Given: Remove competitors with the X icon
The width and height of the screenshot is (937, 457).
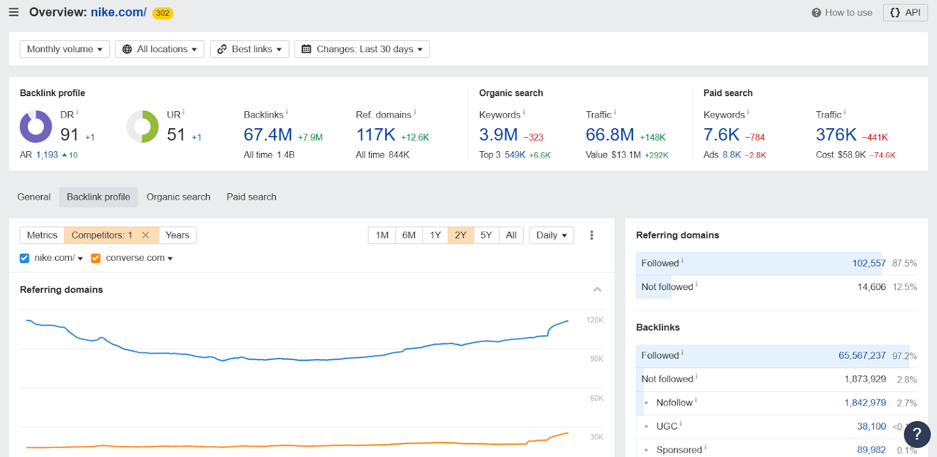Looking at the screenshot, I should point(146,235).
